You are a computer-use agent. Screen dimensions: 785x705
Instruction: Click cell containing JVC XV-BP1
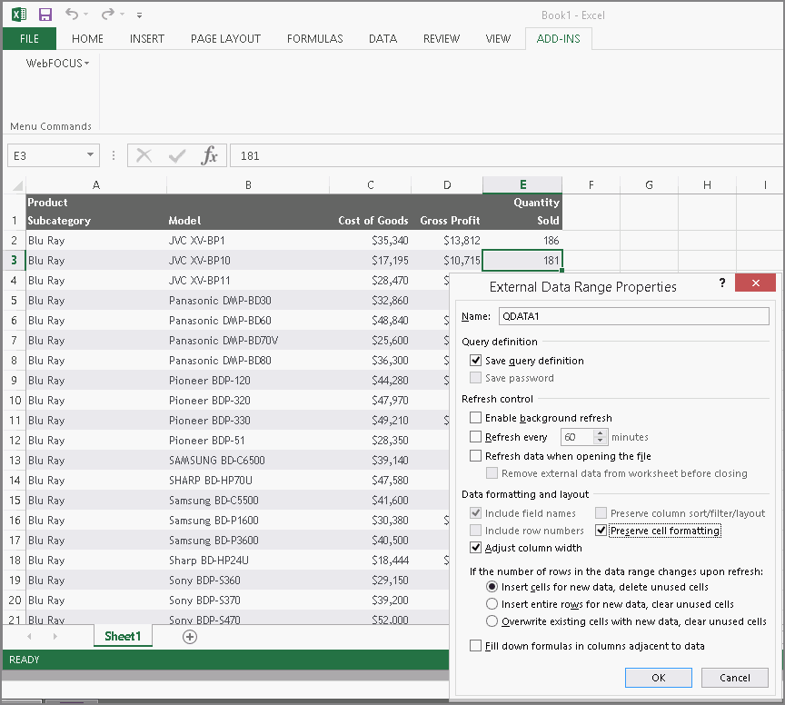247,241
